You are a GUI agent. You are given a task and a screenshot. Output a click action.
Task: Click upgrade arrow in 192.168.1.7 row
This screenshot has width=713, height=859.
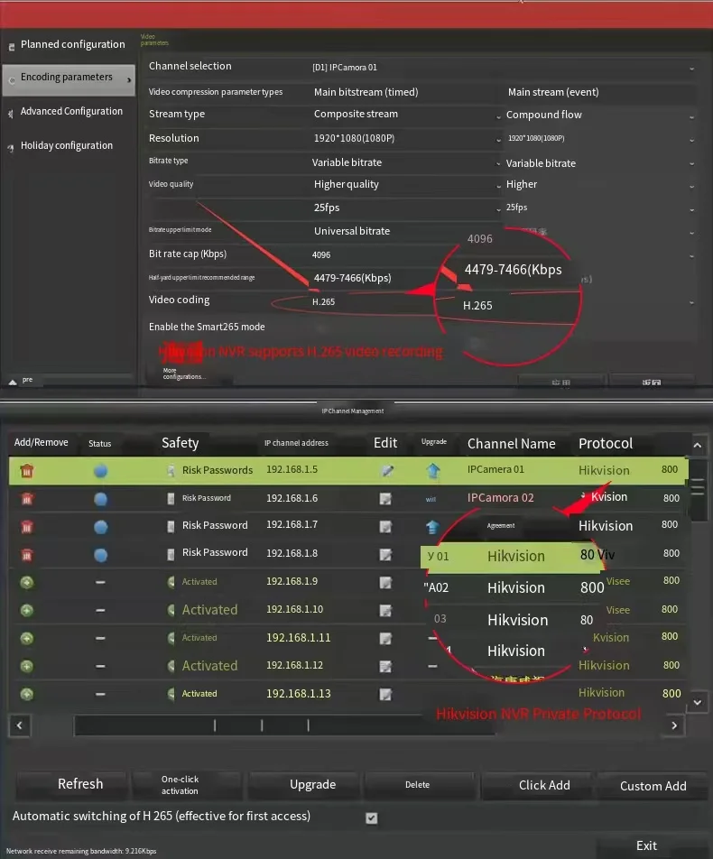[x=432, y=527]
